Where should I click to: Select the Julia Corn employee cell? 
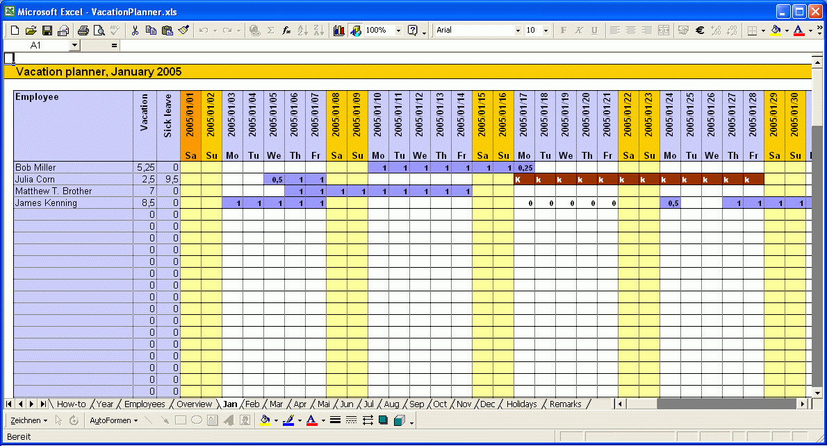pyautogui.click(x=74, y=179)
